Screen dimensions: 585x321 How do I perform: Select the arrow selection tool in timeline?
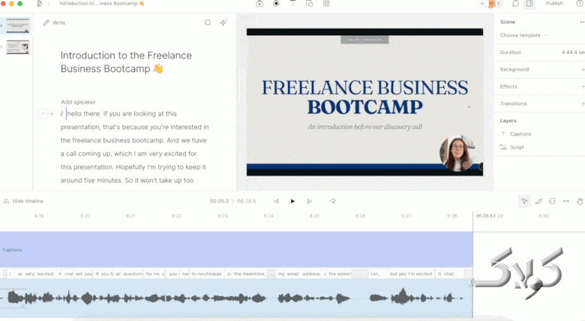pos(524,201)
